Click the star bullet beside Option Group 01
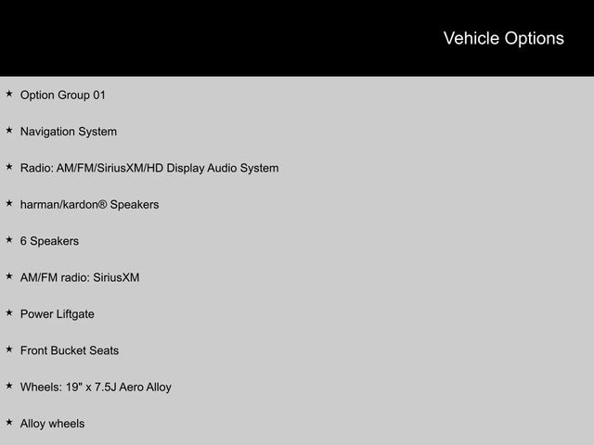The height and width of the screenshot is (445, 594). coord(9,94)
